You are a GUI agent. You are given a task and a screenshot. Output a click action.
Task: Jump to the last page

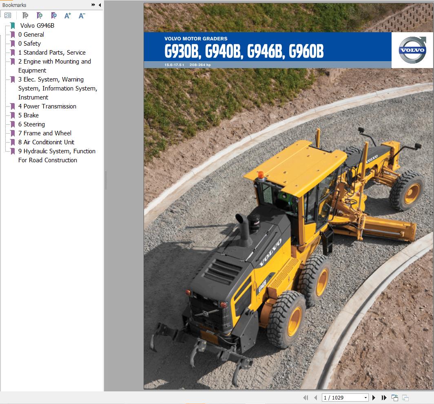click(384, 397)
